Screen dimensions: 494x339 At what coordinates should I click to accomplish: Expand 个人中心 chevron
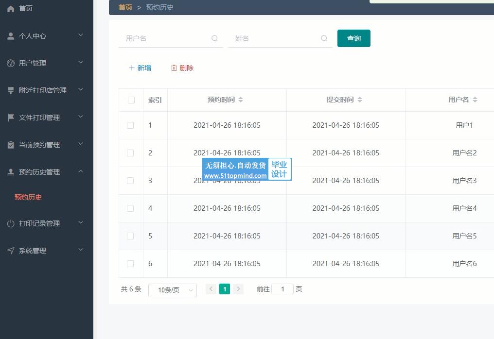coord(81,35)
